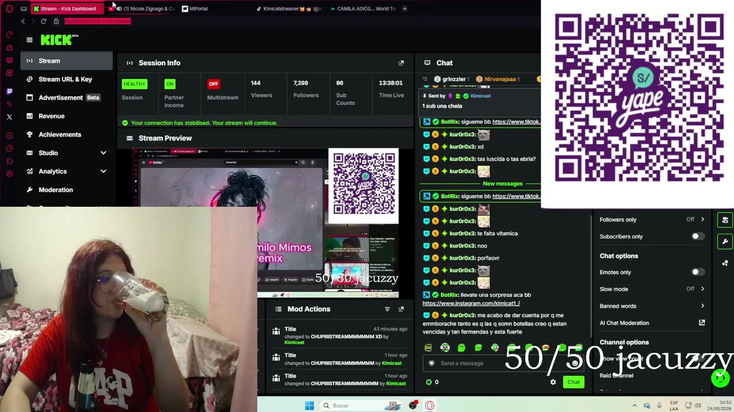This screenshot has width=734, height=412.
Task: Open Moderation page
Action: [x=67, y=189]
